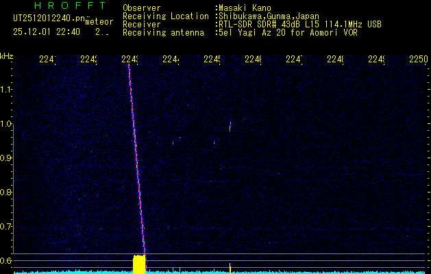Viewport: 431px width, 274px height.
Task: Click the 5el Yagi Aomori VOR text
Action: pos(288,33)
